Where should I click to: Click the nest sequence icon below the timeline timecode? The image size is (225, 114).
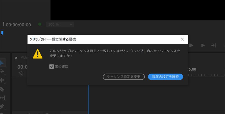click(21, 73)
